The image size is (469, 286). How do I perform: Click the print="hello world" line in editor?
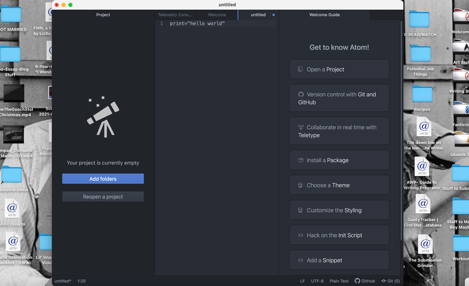(x=197, y=24)
